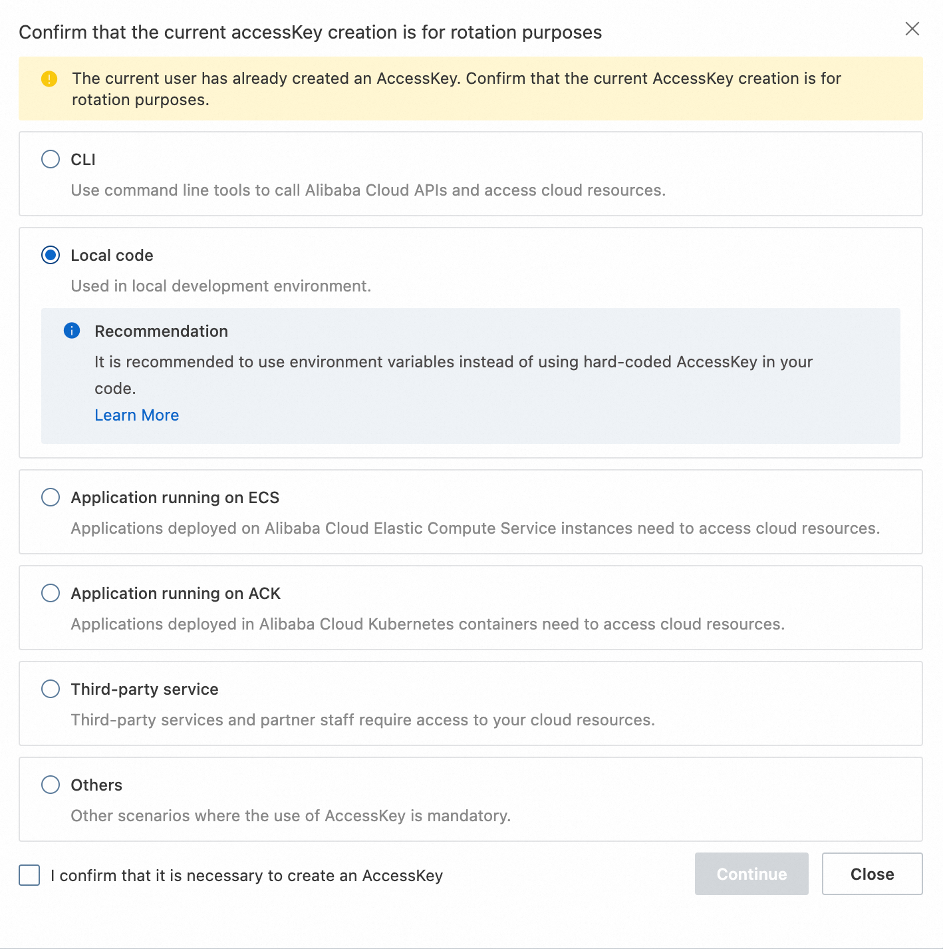Select the CLI radio option

pyautogui.click(x=51, y=160)
